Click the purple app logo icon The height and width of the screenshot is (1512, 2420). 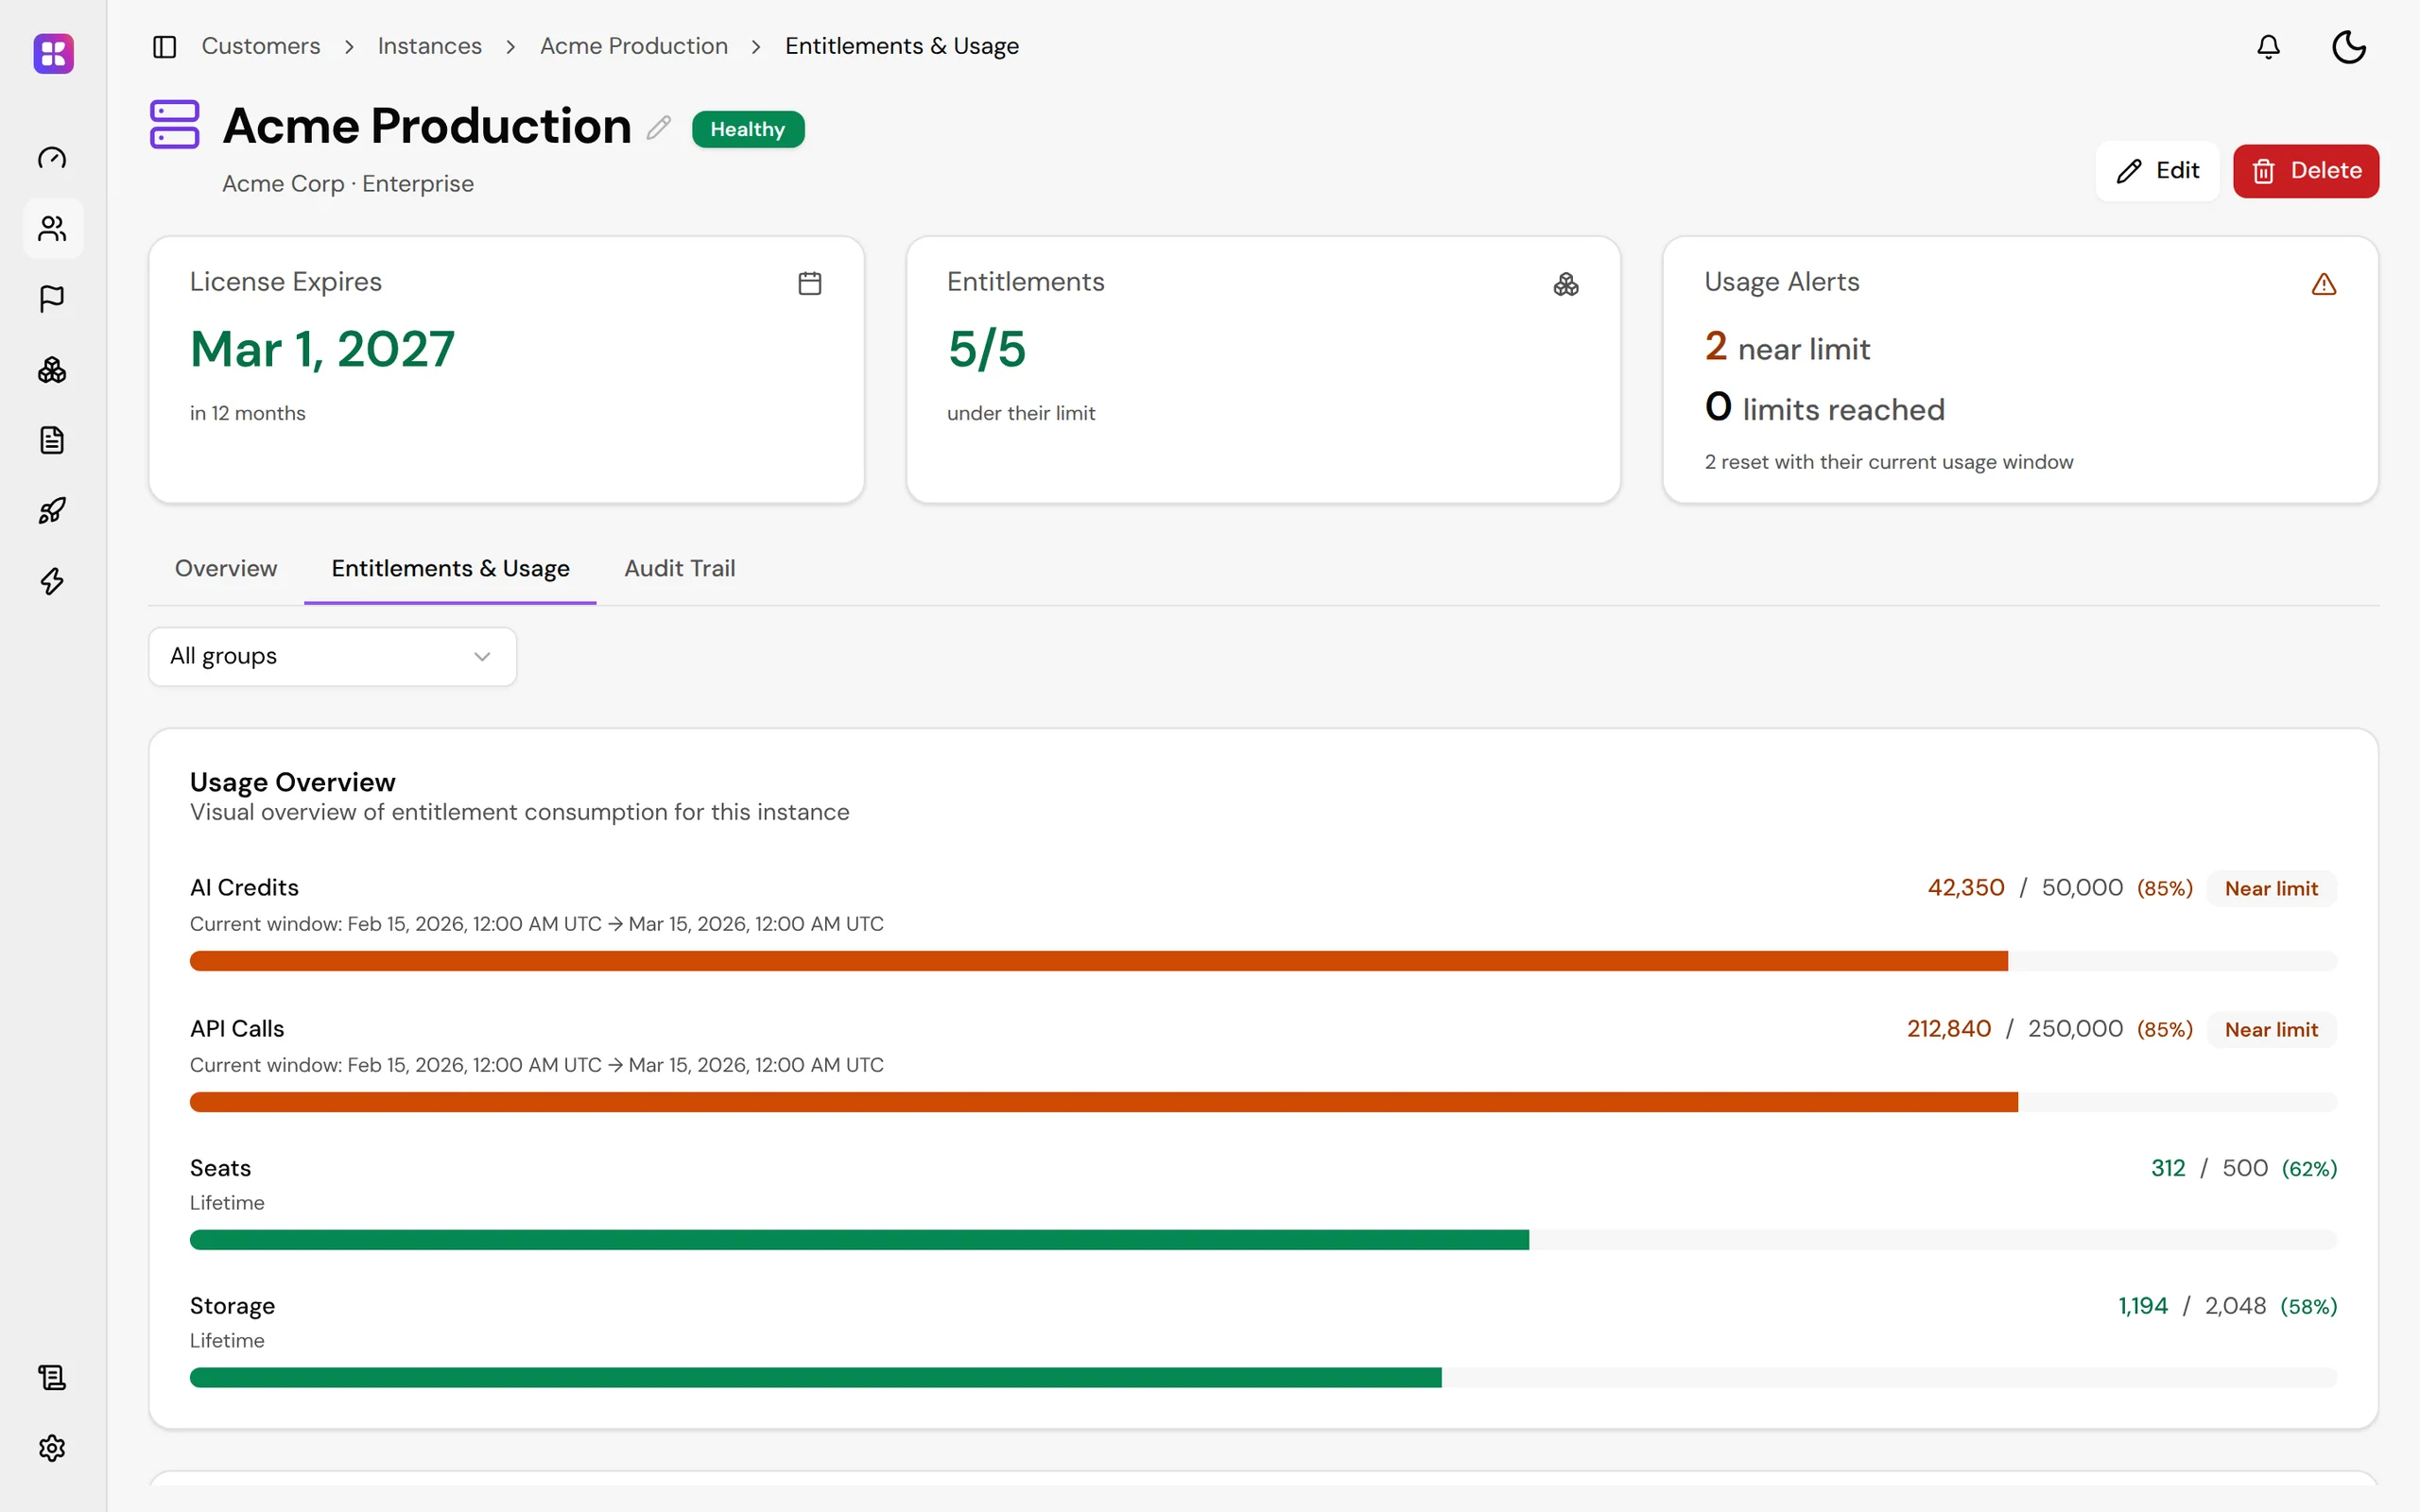53,53
